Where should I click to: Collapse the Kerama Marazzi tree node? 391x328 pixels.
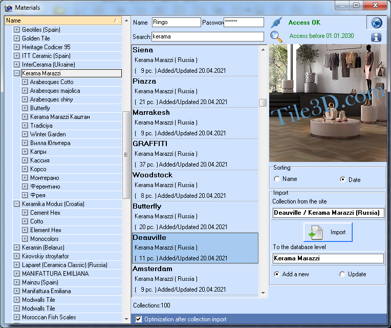click(x=17, y=73)
